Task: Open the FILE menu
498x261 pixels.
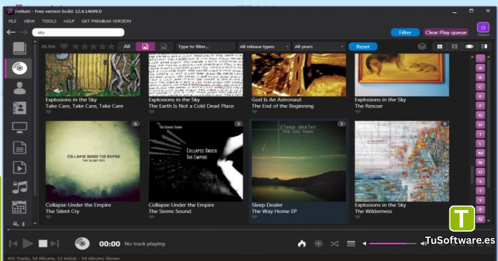Action: coord(12,21)
